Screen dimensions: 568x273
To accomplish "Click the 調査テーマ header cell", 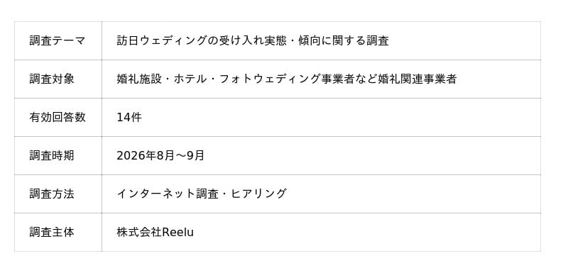I will coord(58,41).
